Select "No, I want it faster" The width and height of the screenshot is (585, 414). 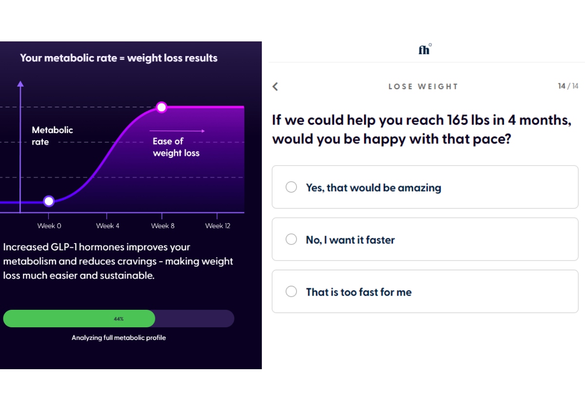pos(291,239)
